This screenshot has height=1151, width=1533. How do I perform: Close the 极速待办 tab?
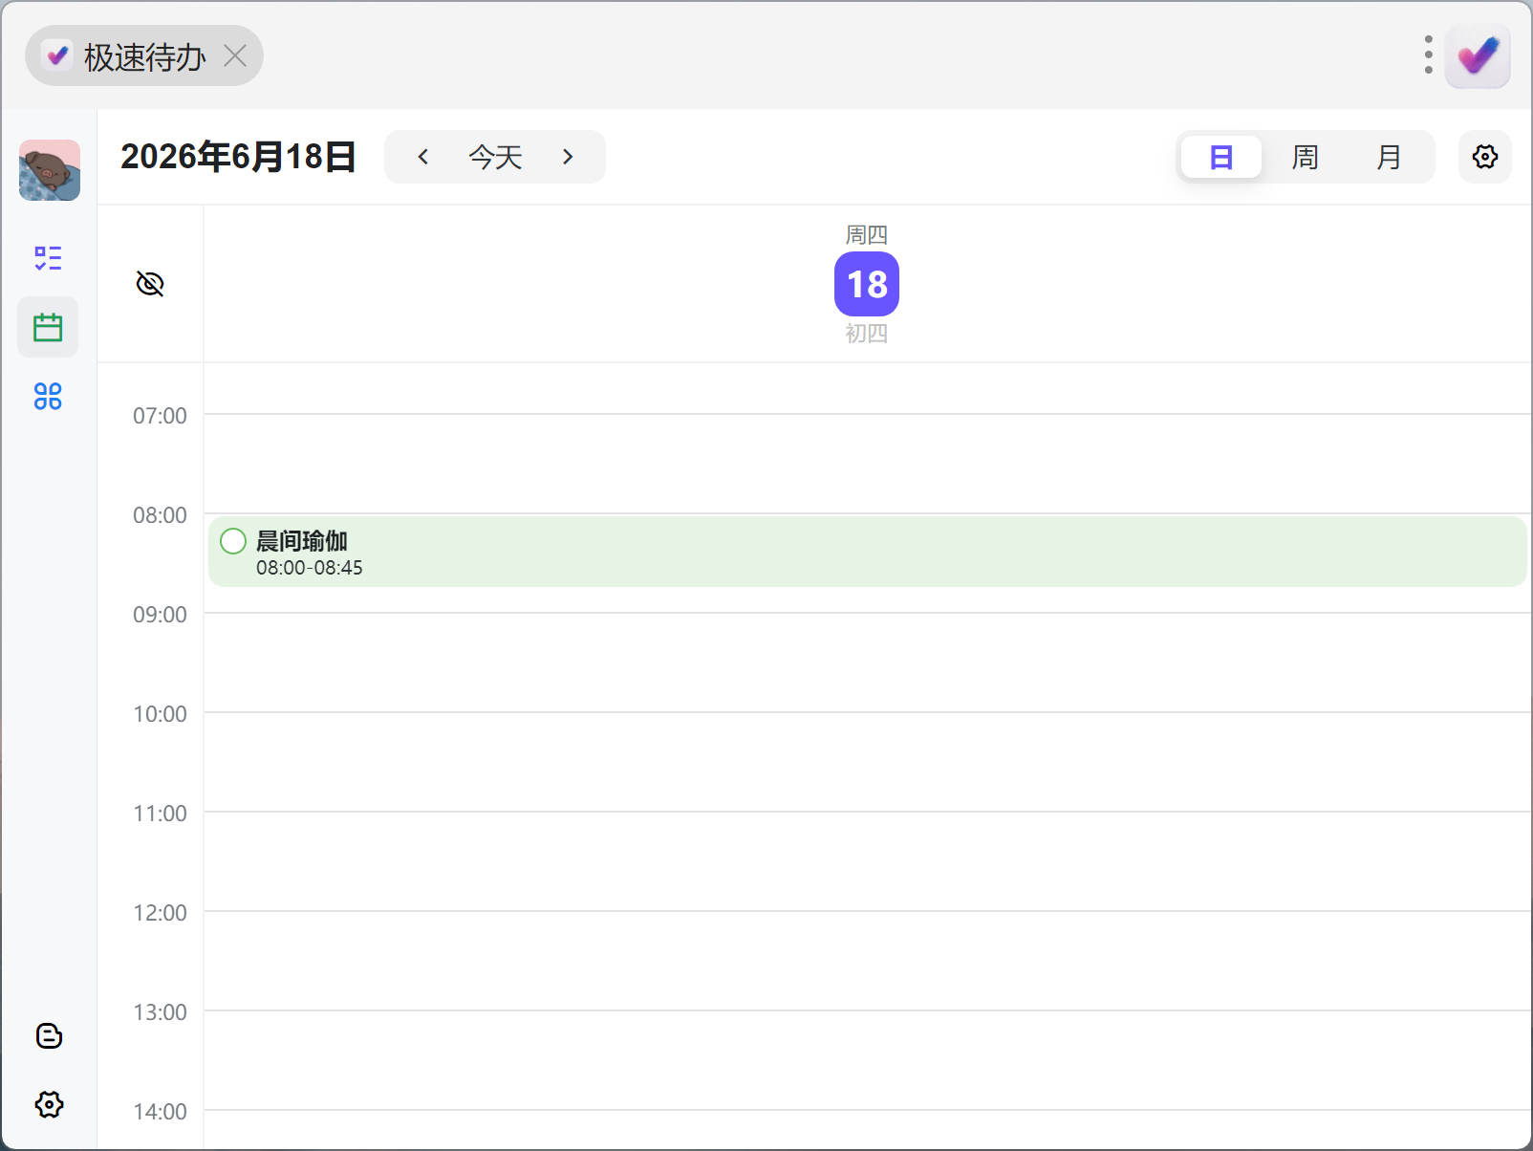pos(235,55)
